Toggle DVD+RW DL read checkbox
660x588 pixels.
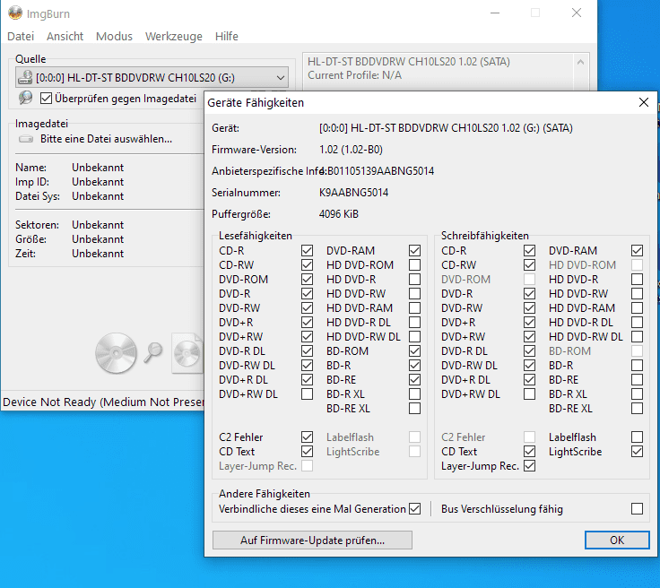pos(307,394)
